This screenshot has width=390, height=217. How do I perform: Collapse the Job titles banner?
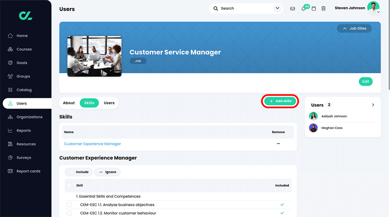354,28
